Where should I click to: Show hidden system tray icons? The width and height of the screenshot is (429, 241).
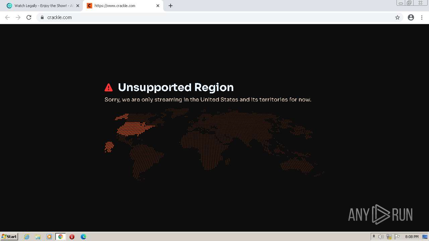(374, 237)
